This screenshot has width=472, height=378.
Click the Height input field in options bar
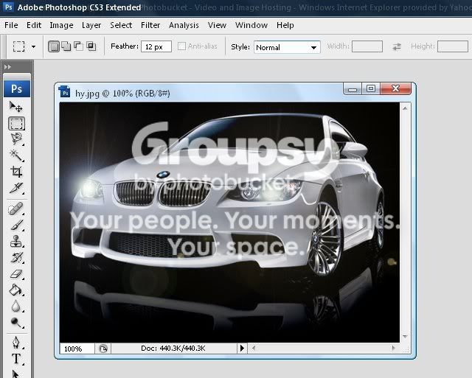pos(453,46)
